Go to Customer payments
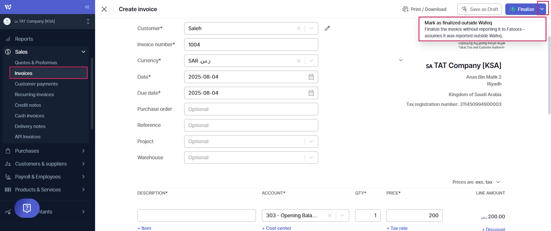This screenshot has width=551, height=231. tap(36, 84)
